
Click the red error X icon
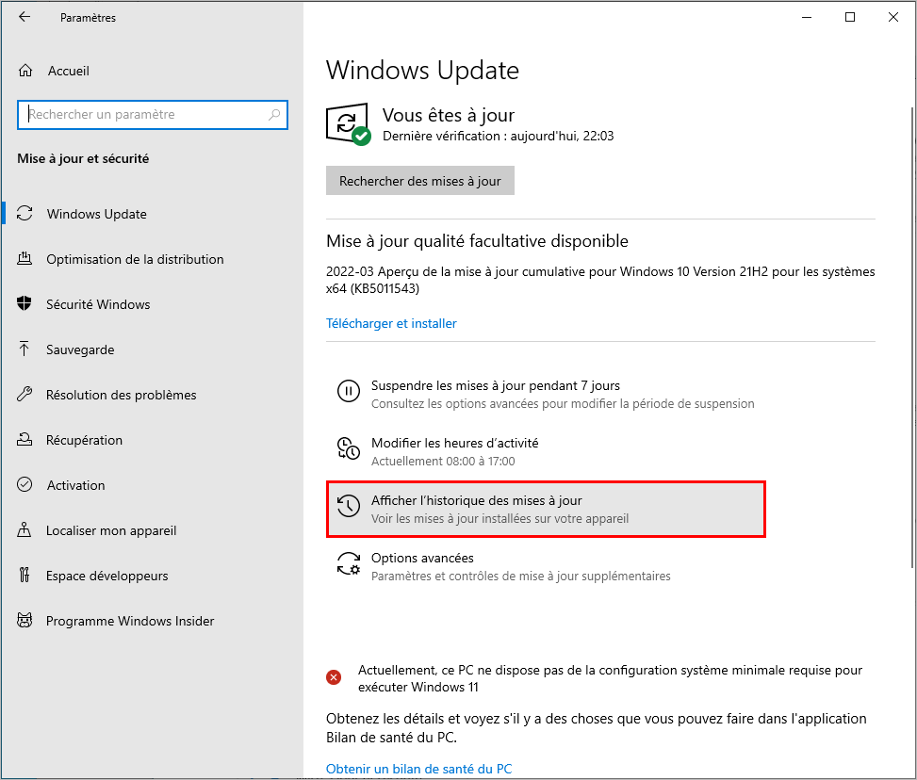(334, 677)
